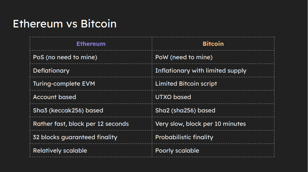This screenshot has height=172, width=308.
Task: Select the purple Ethereum column header
Action: tap(91, 44)
